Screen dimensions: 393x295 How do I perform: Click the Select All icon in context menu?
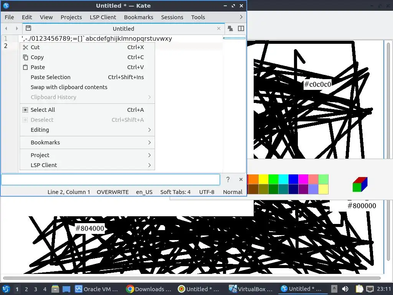pyautogui.click(x=25, y=110)
